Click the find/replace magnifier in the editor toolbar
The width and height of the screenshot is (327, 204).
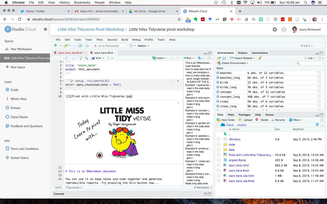click(x=86, y=58)
